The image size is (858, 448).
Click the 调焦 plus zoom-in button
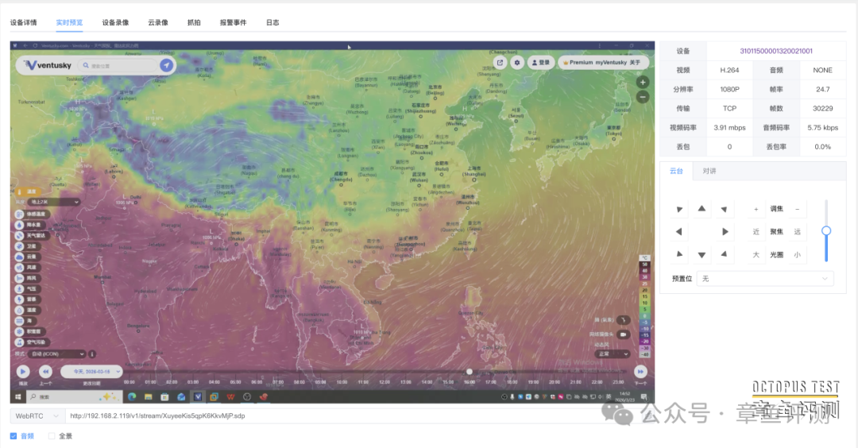click(x=756, y=209)
